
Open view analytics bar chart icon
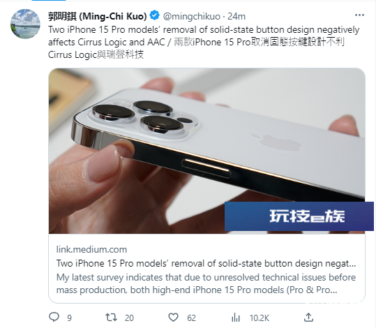coord(236,318)
